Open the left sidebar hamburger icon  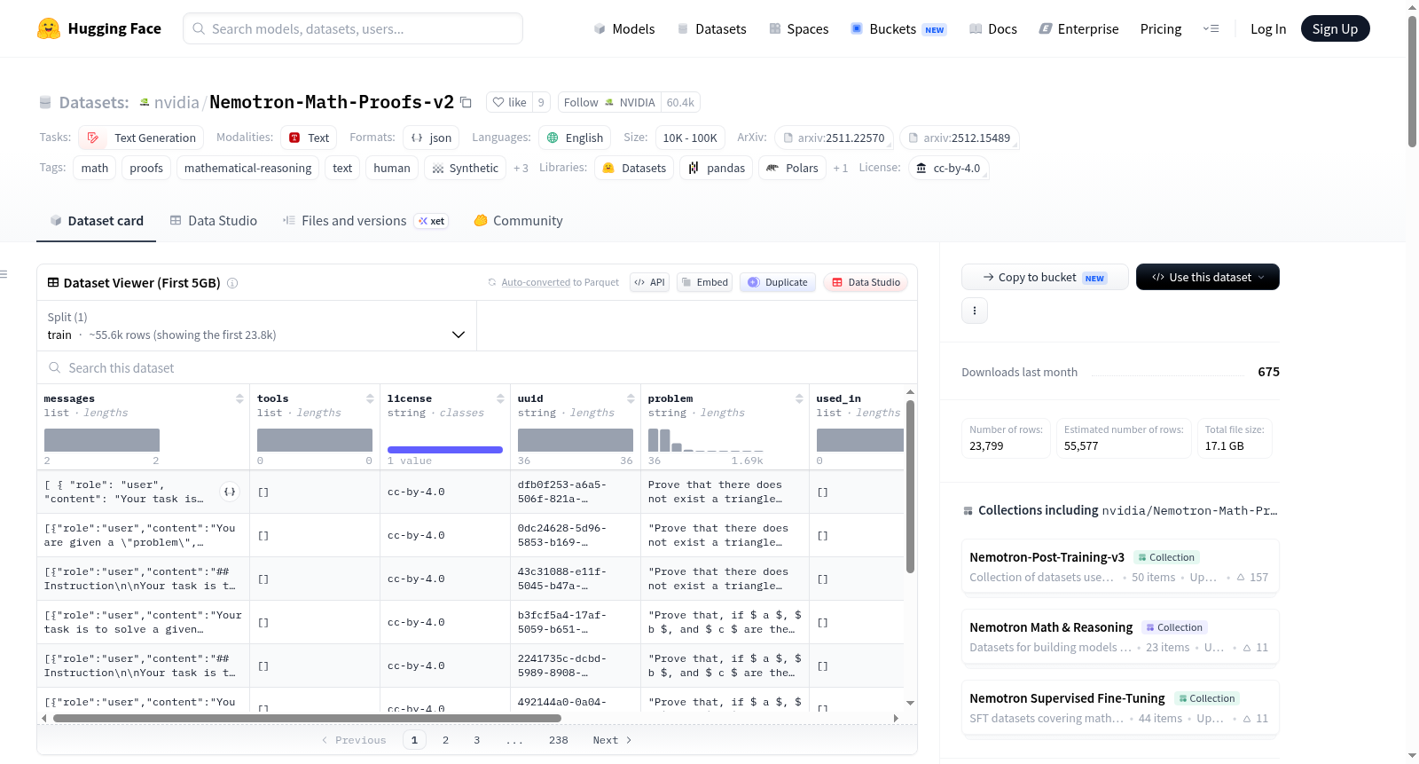coord(4,274)
